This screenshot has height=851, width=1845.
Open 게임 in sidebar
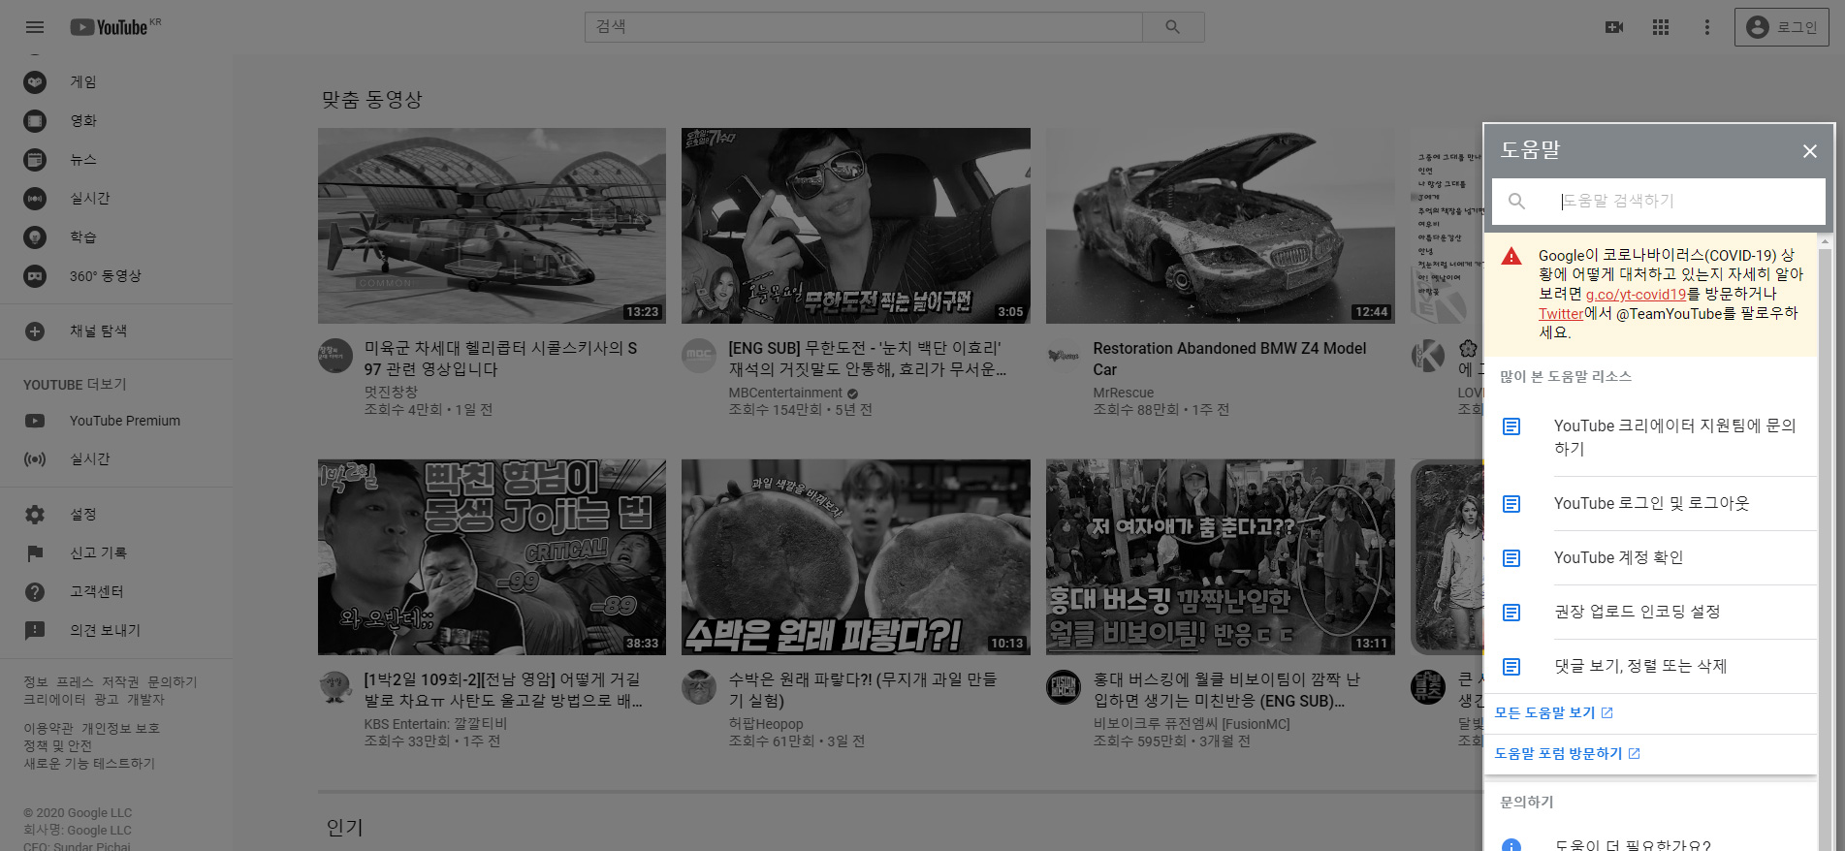click(116, 82)
